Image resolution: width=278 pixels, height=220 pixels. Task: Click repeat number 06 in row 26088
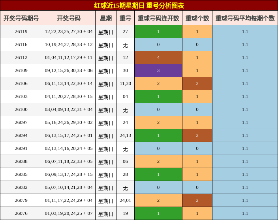click(125, 161)
